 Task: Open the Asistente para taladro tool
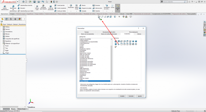pos(43,7)
